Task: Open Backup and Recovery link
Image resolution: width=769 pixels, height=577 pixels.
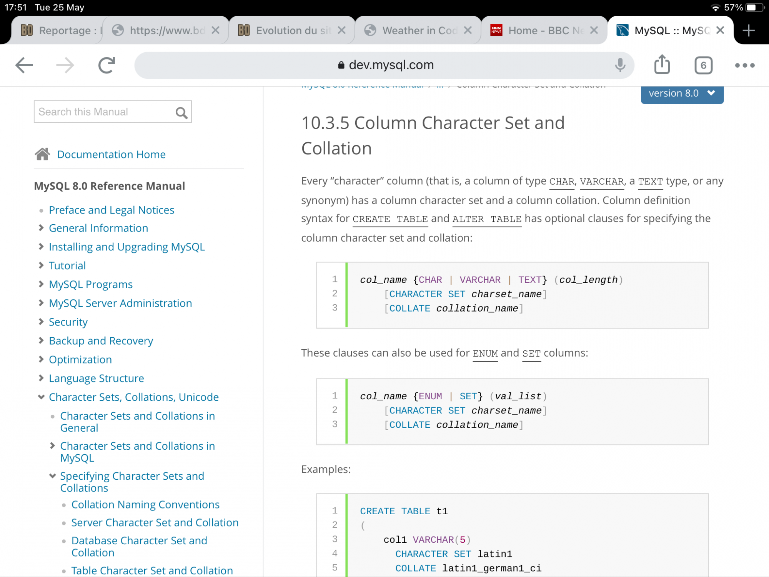Action: [x=101, y=341]
